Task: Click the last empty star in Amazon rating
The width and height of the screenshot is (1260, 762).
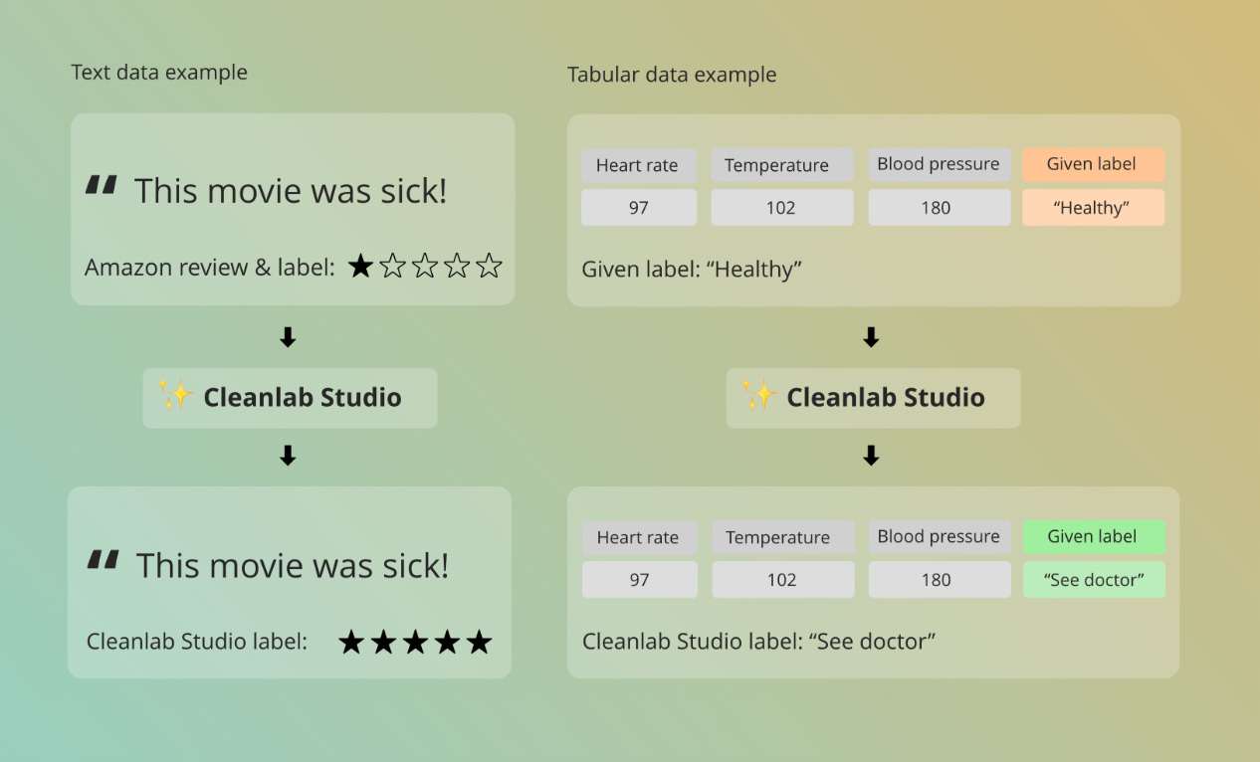Action: (x=489, y=266)
